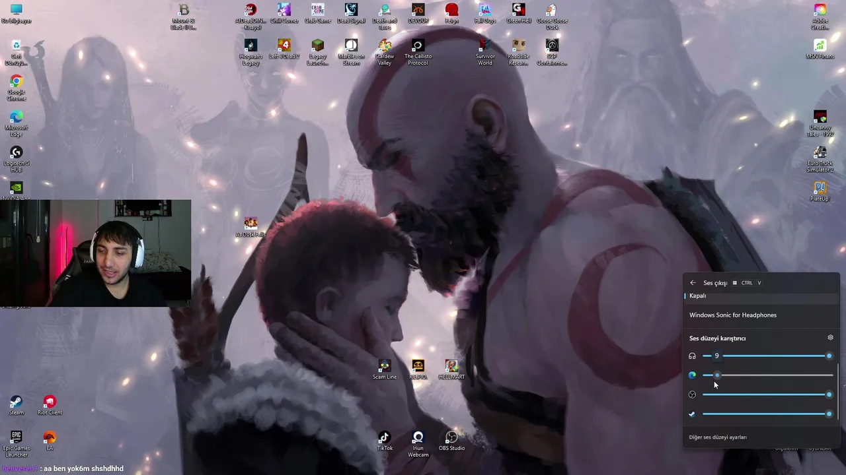Select the Uncanny Tales 1992 icon
The width and height of the screenshot is (846, 475).
tap(820, 123)
